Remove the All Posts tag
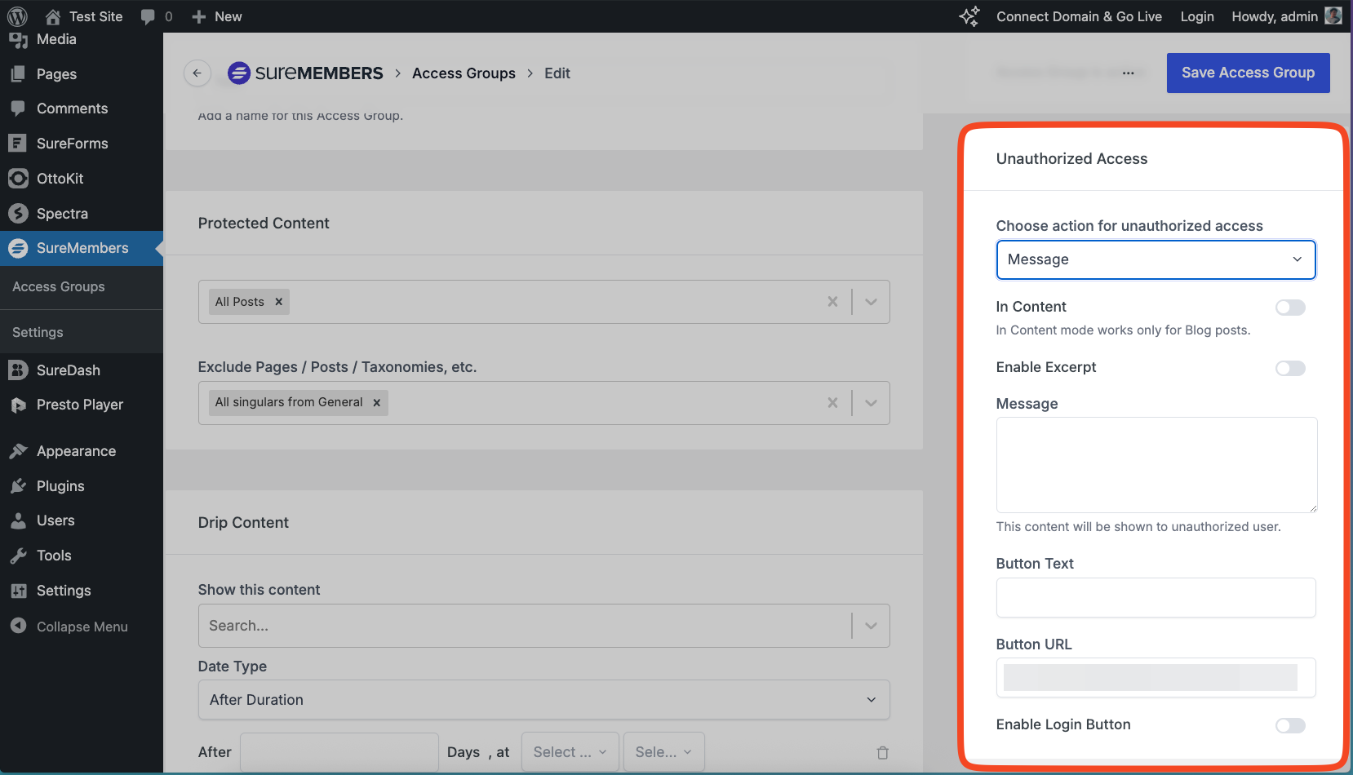Screen dimensions: 1353x775 pos(278,302)
